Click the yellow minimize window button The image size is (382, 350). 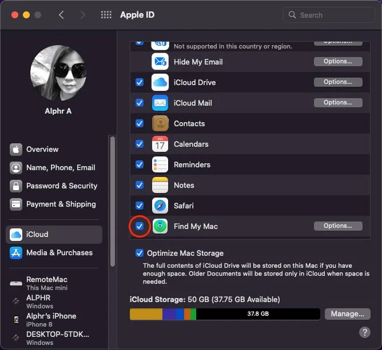tap(26, 15)
